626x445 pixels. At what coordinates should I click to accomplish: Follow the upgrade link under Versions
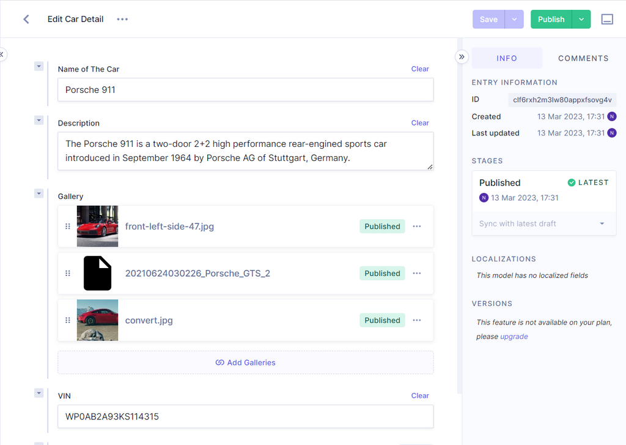(514, 337)
